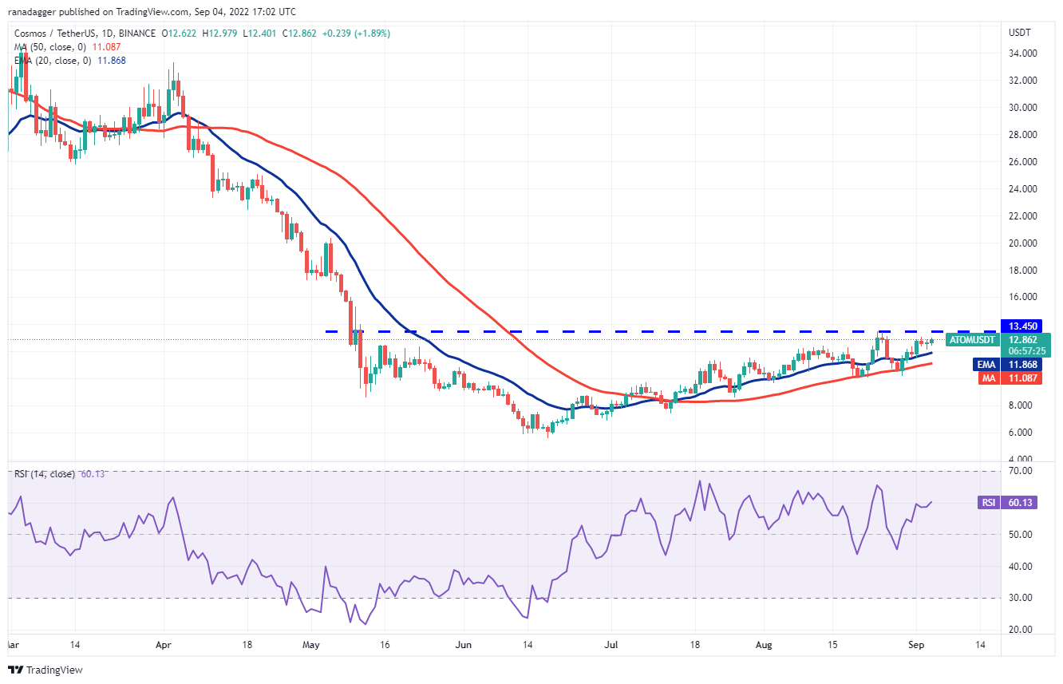Open the Cosmos / TetherUS symbol title

[x=58, y=34]
